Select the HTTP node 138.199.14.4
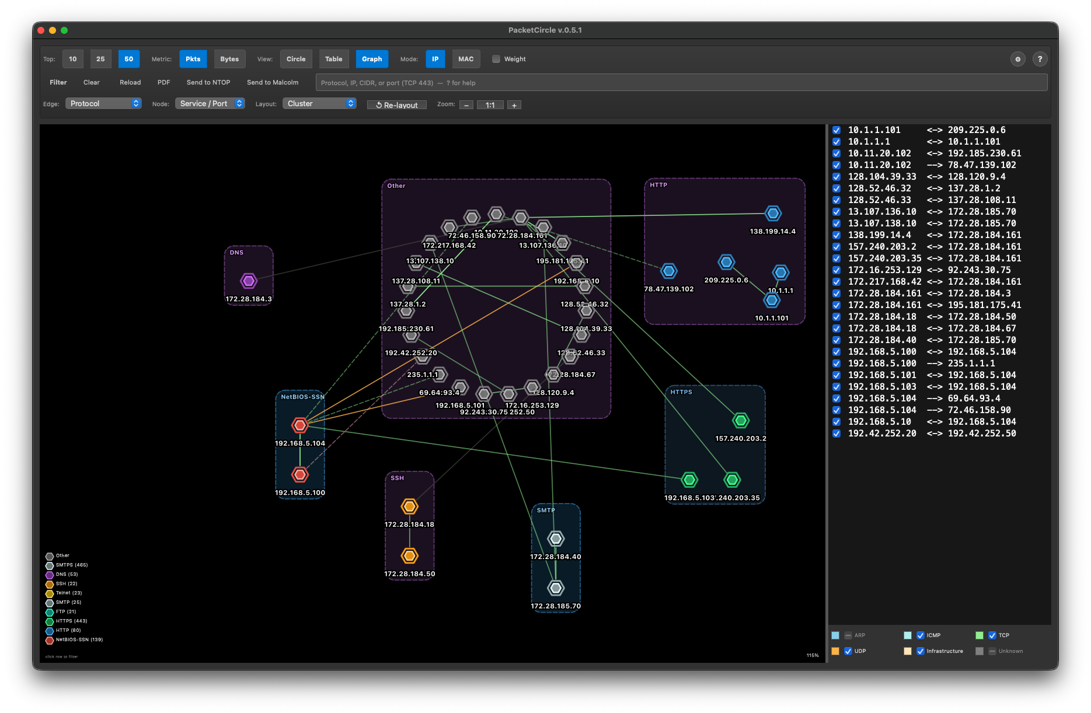 pyautogui.click(x=773, y=214)
